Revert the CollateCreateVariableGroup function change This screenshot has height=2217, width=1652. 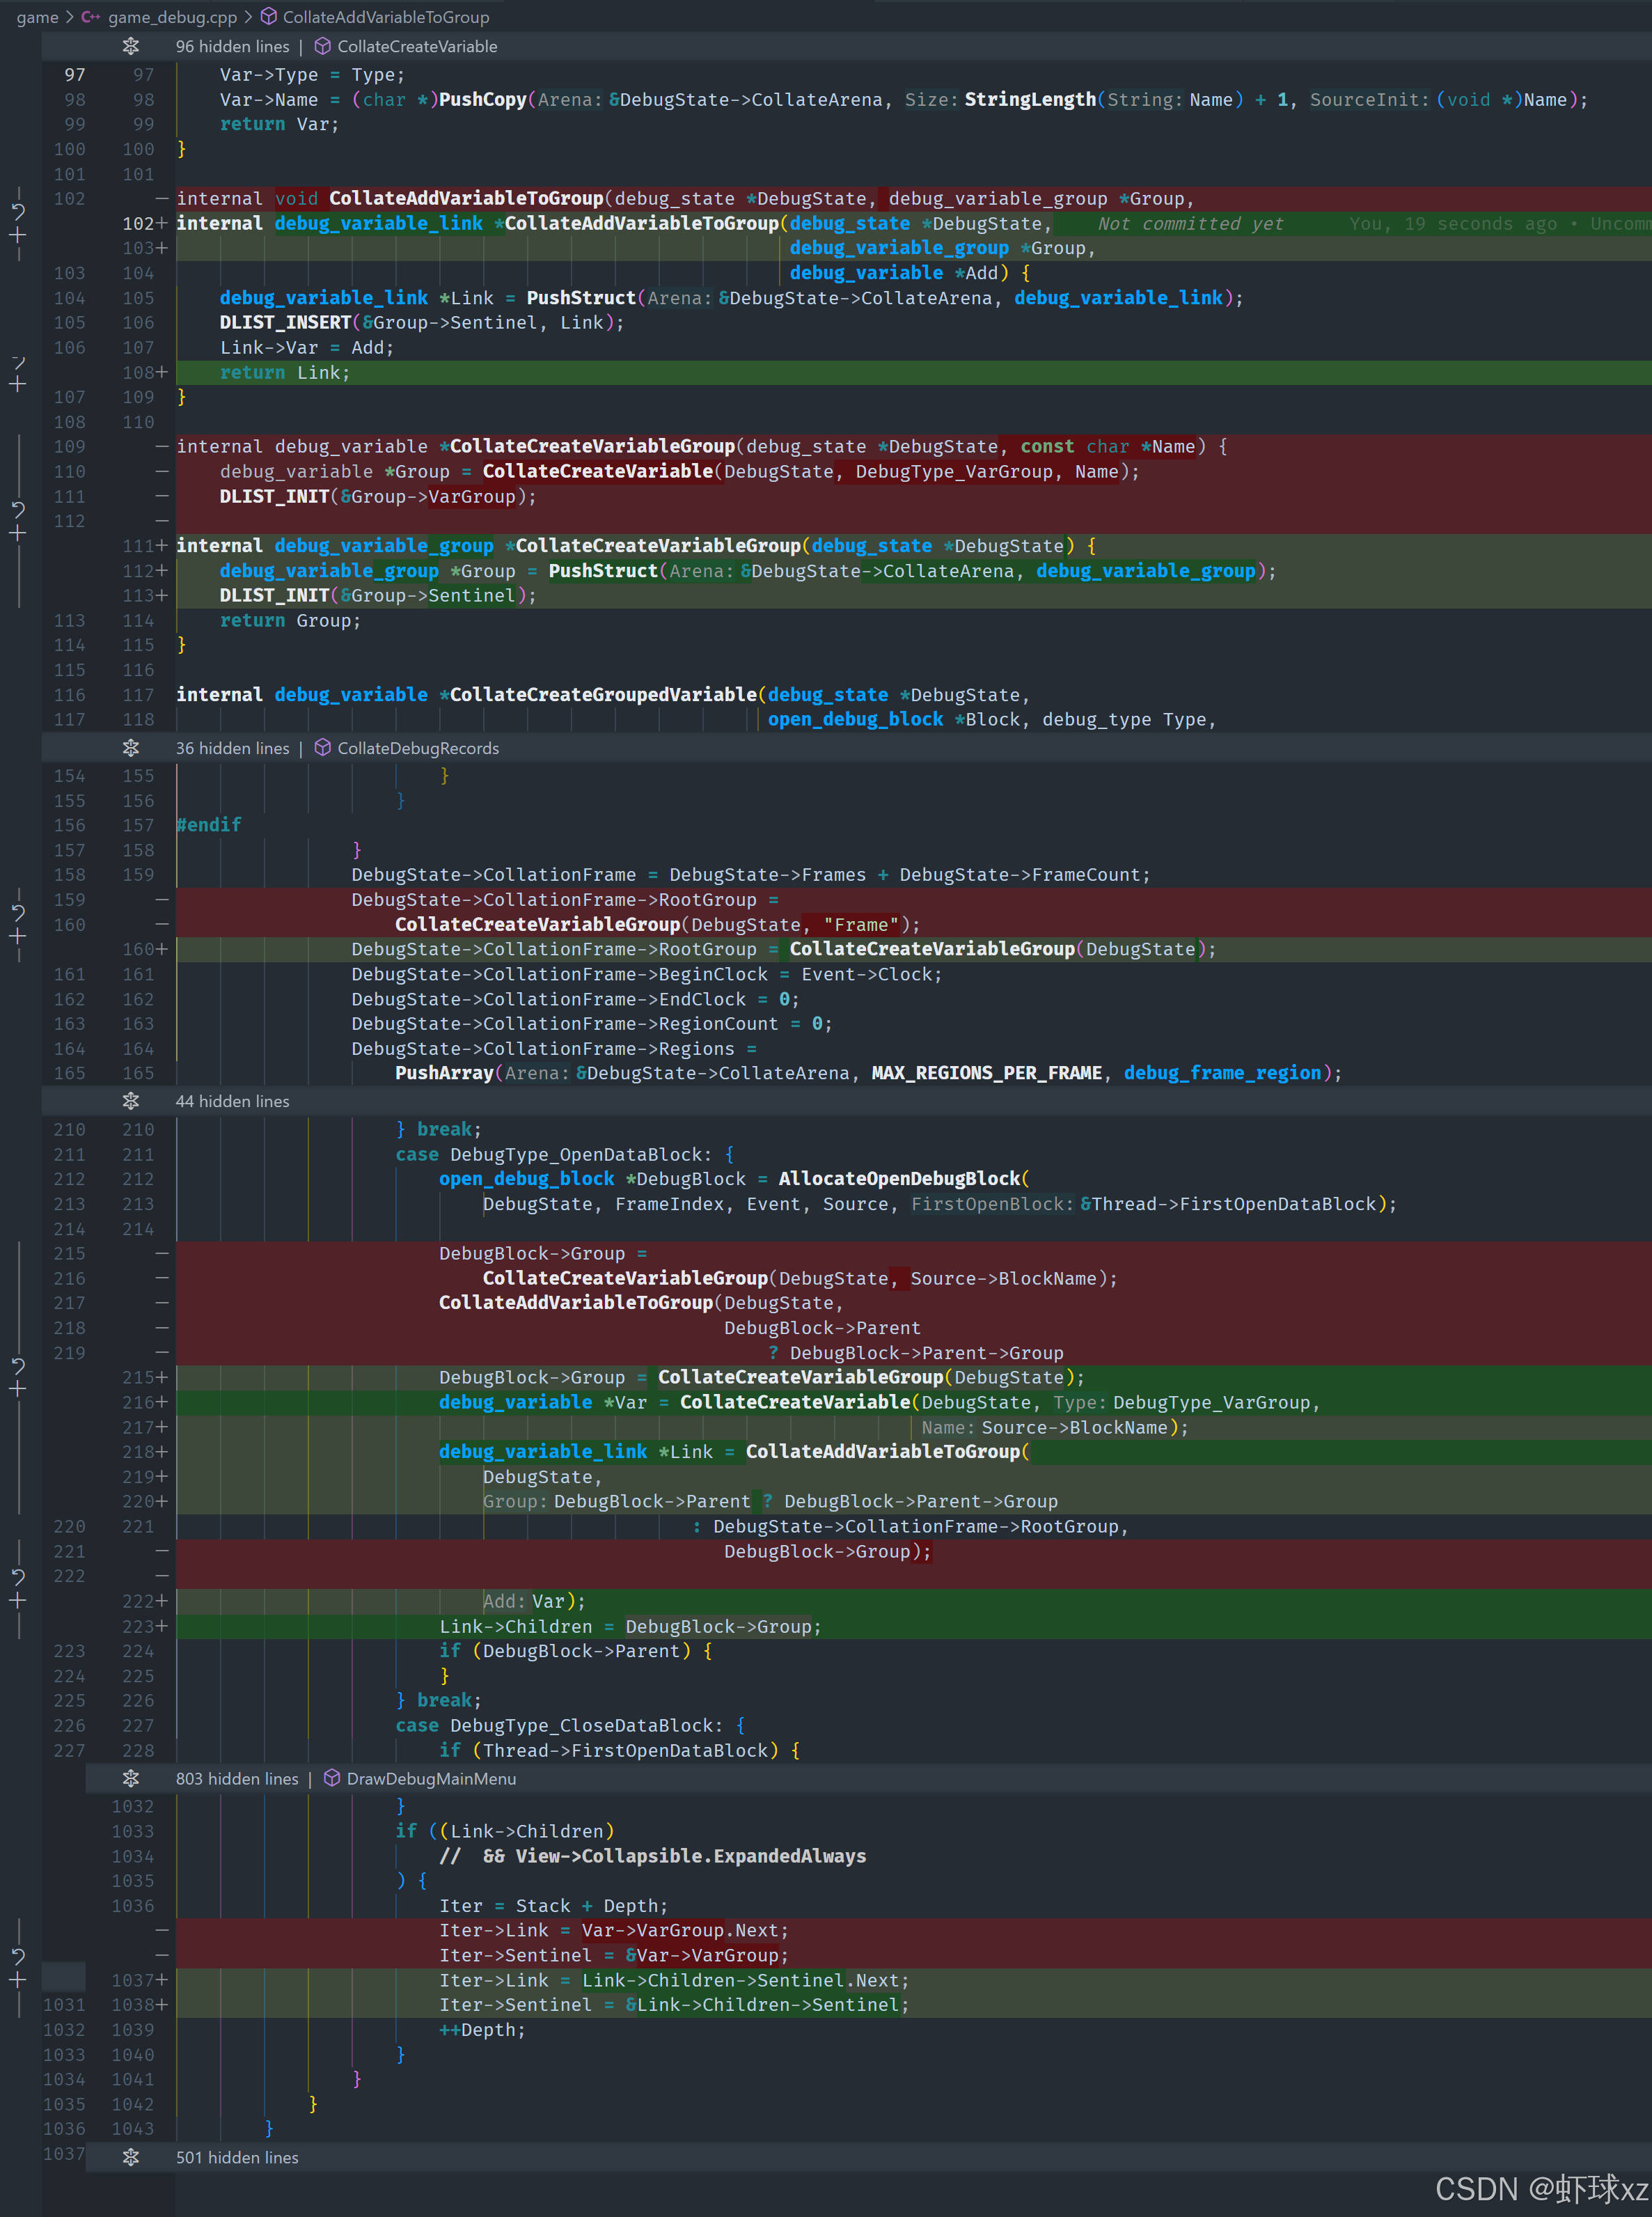click(18, 509)
